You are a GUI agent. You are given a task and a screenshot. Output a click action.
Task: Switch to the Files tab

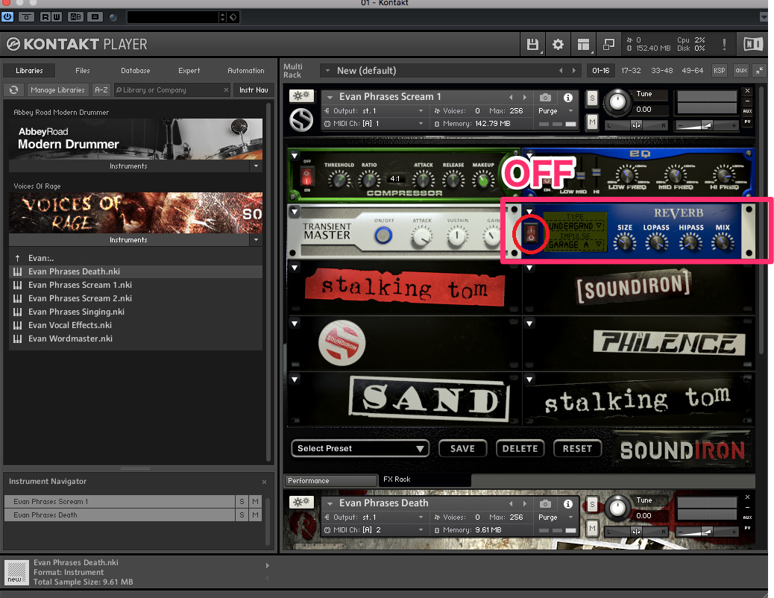click(82, 71)
